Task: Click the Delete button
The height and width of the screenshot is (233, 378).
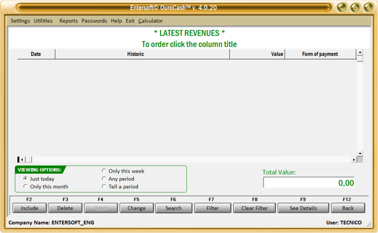Action: coord(65,208)
